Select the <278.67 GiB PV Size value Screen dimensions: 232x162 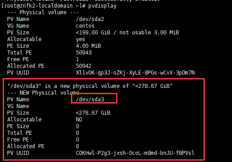pos(93,113)
